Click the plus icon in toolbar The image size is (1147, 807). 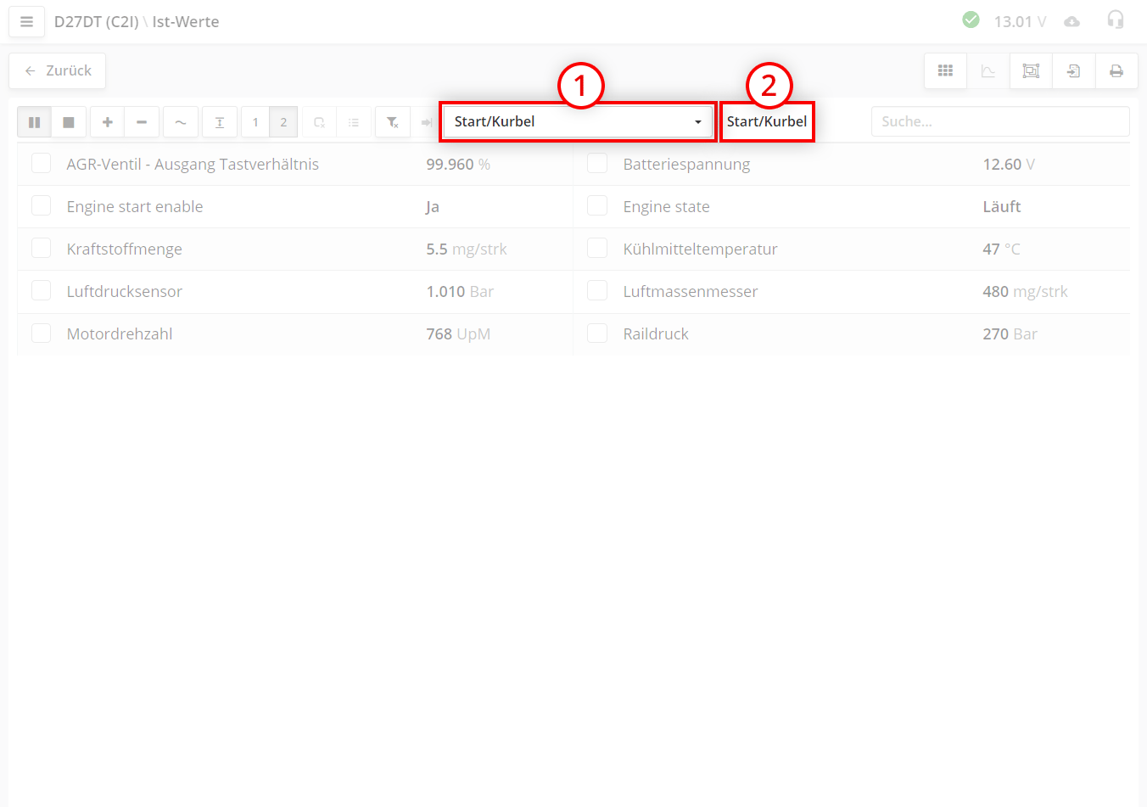[x=108, y=122]
